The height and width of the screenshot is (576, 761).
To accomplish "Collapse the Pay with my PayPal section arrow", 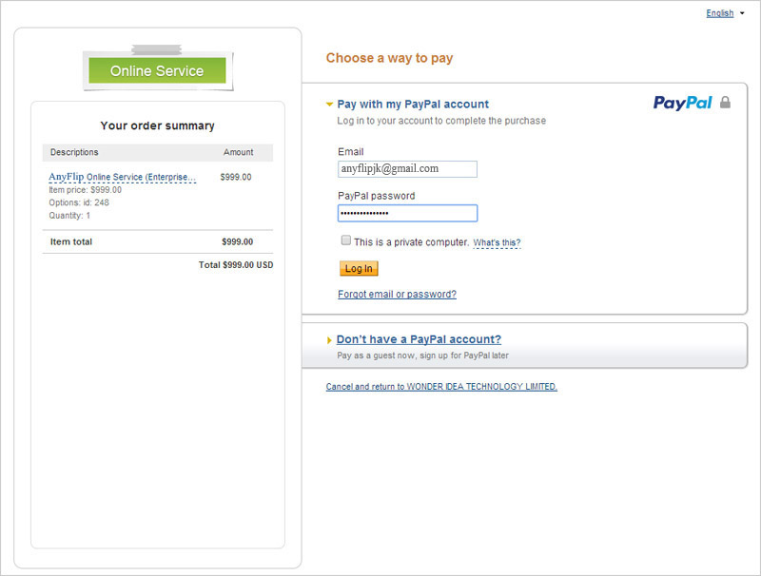I will pyautogui.click(x=329, y=105).
